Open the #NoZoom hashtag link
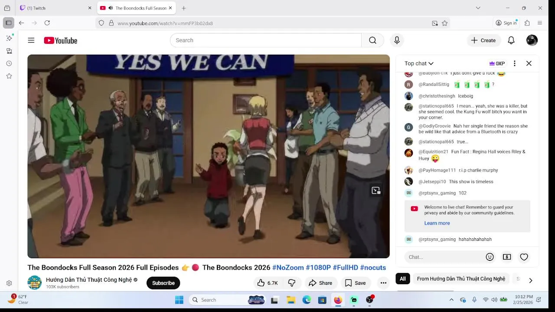Viewport: 555px width, 312px height. click(288, 267)
